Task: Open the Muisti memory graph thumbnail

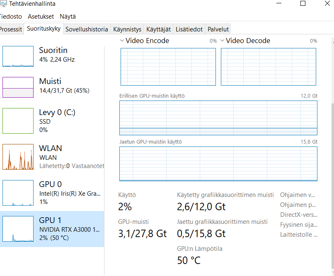Action: tap(18, 87)
